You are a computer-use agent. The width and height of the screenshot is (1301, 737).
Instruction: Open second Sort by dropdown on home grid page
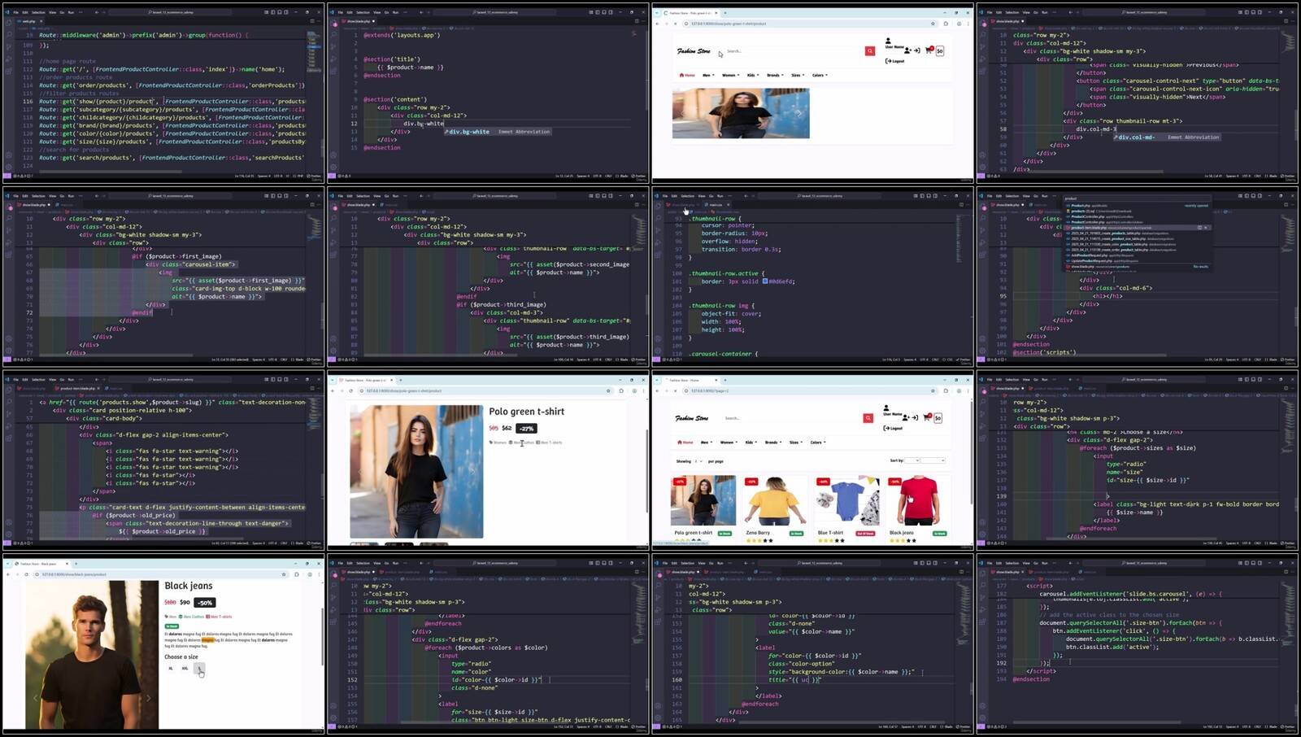tap(933, 460)
